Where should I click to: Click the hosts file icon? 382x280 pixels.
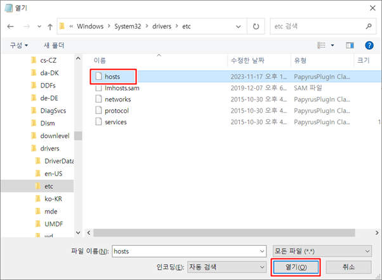coord(98,76)
